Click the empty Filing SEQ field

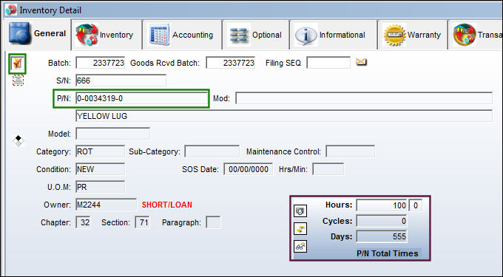point(328,63)
